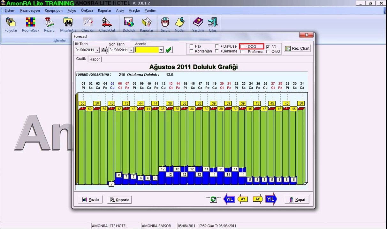The width and height of the screenshot is (387, 229).
Task: Go to next year with right YIL arrow
Action: (x=271, y=199)
